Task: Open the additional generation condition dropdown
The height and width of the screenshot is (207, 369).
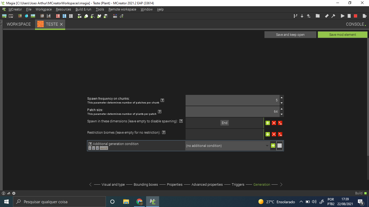Action: coord(267,146)
